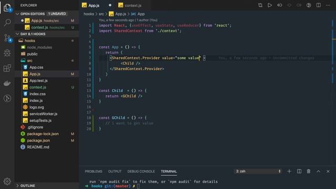Click the toggle file blame icon
Image resolution: width=336 pixels, height=189 pixels.
point(309,5)
